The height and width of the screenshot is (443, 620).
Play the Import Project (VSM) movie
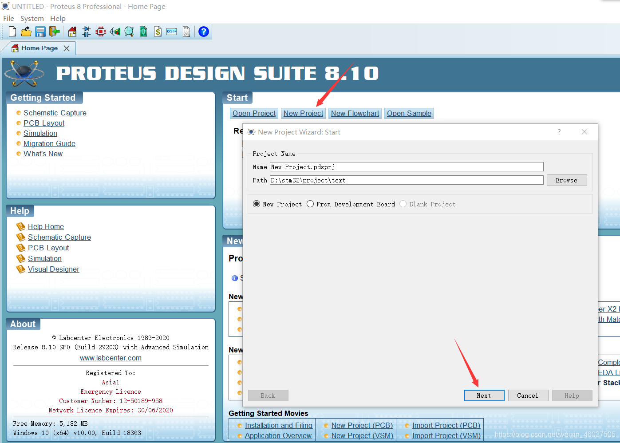point(446,435)
